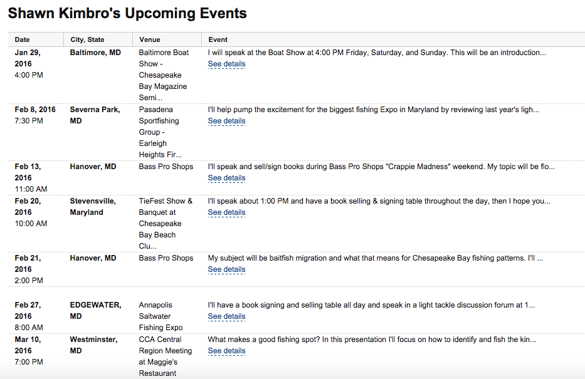The width and height of the screenshot is (585, 379).
Task: Click the Annapolis Saltwater Fishing Expo venue
Action: coord(161,316)
